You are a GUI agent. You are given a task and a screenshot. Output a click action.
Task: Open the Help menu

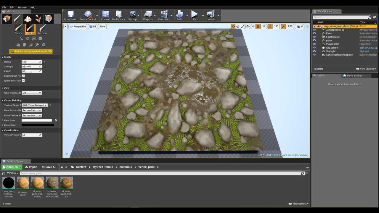tap(33, 7)
